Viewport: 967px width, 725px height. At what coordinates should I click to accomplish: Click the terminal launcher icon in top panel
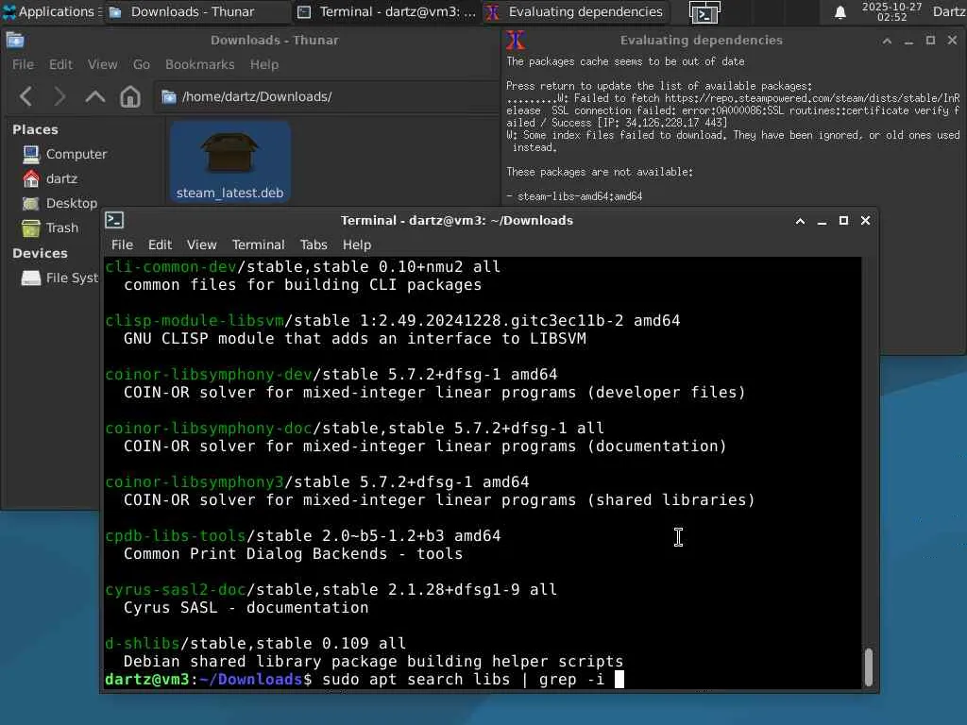click(704, 12)
